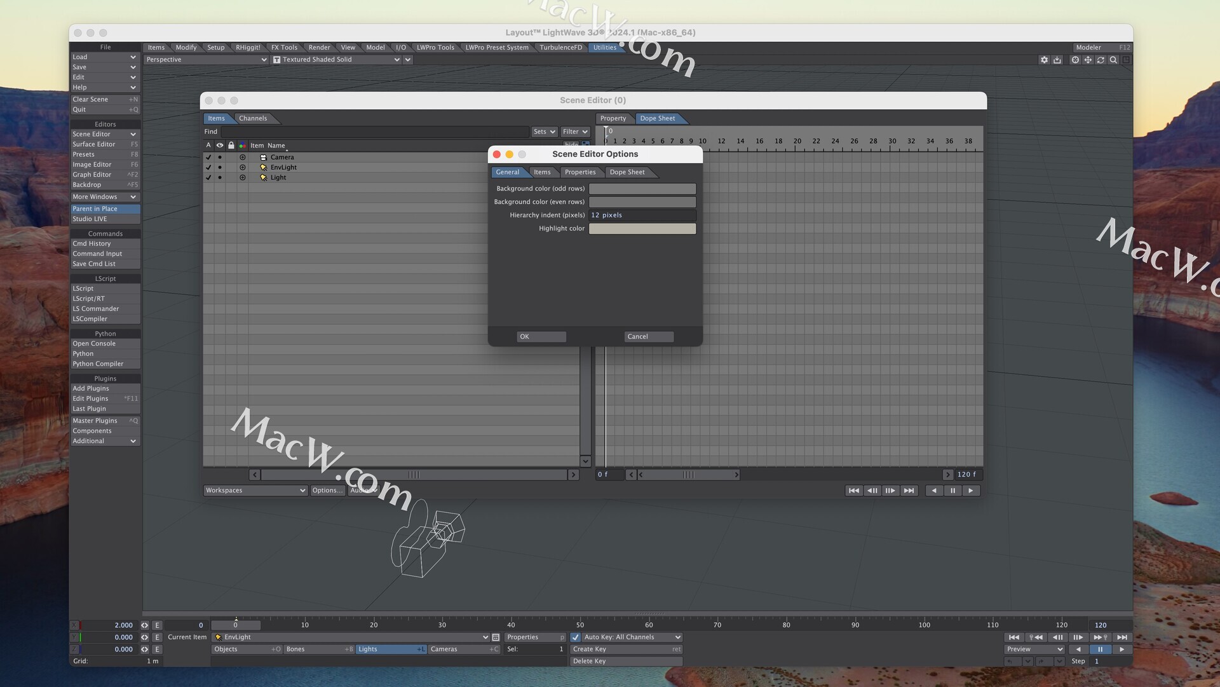Jump to previous keyframe in main timeline
Image resolution: width=1220 pixels, height=687 pixels.
(x=1036, y=637)
